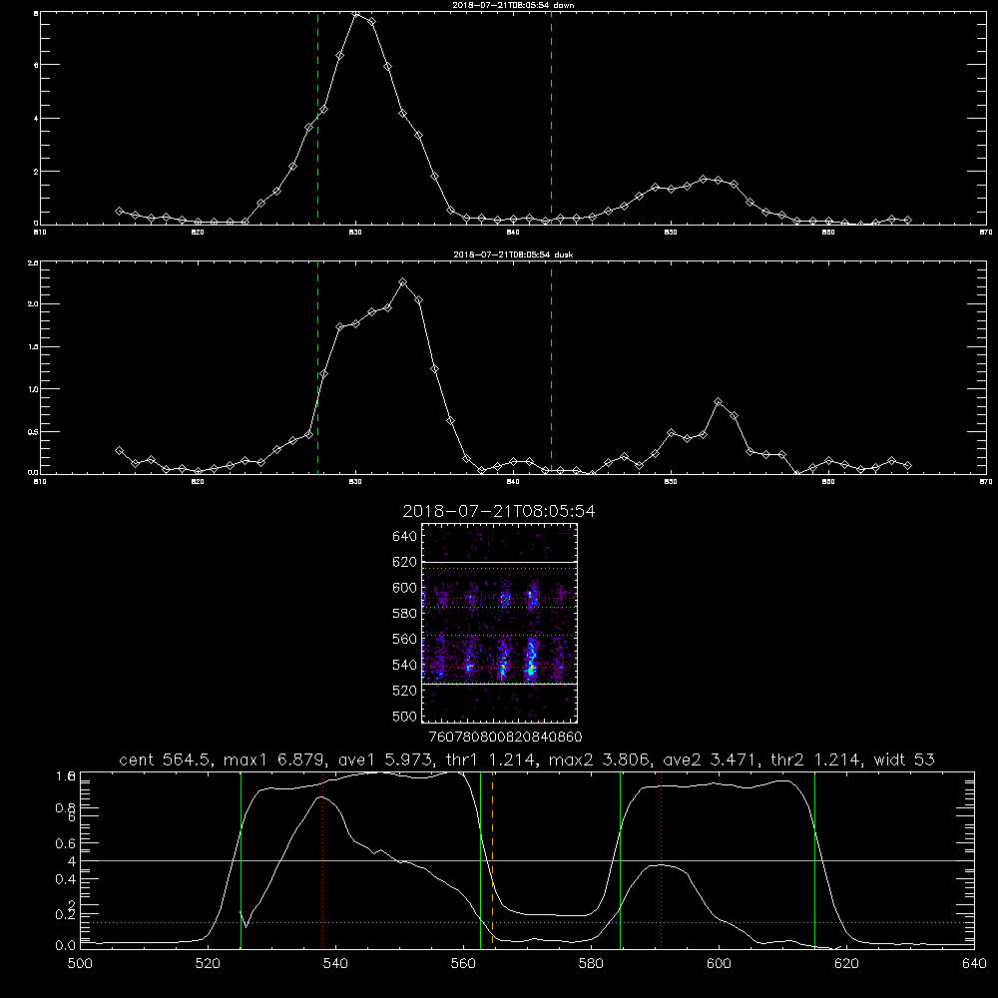998x998 pixels.
Task: Click the '580' x-axis label of the bottom plot
Action: [x=591, y=964]
